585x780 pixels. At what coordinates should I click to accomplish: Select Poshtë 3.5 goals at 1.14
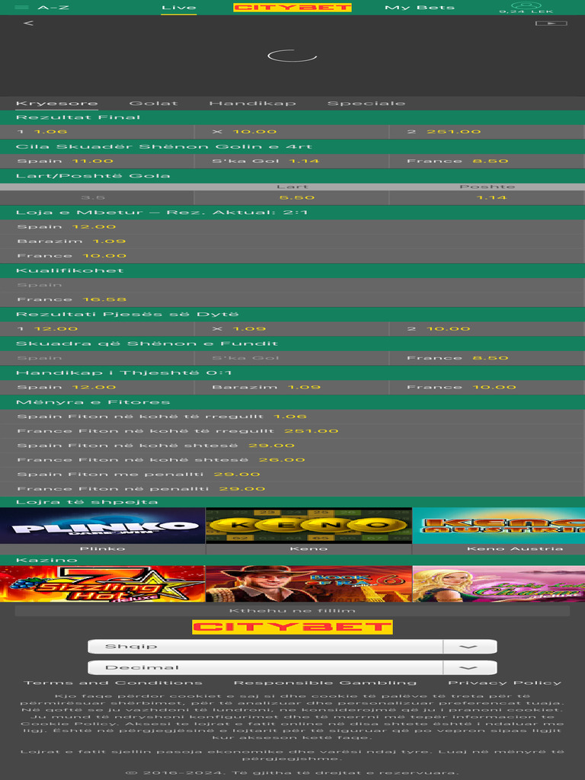[487, 197]
